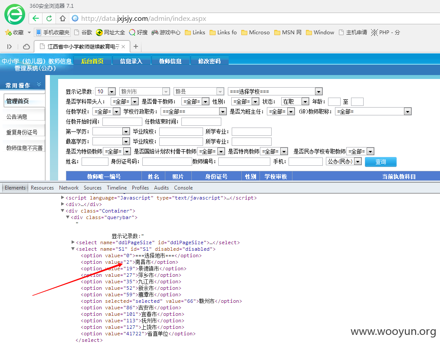The image size is (440, 344).
Task: Open 是否学科带头人 dropdown
Action: pos(125,102)
